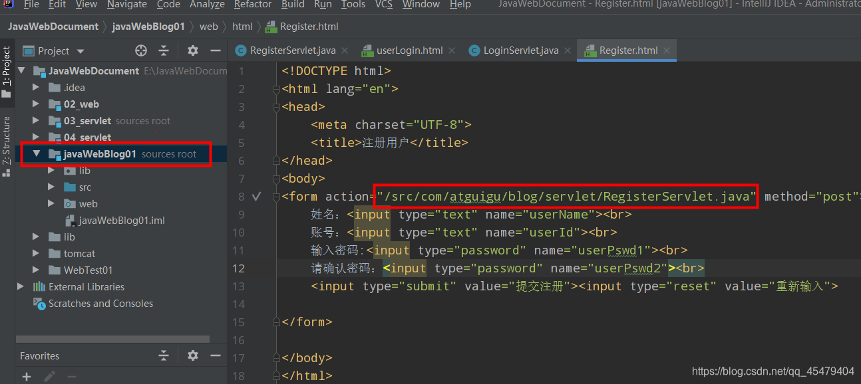Open the File menu
The image size is (861, 384).
31,5
